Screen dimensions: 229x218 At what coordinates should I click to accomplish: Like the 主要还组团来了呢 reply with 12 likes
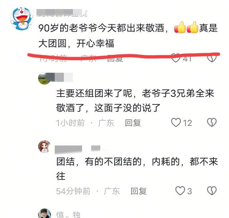pos(176,122)
